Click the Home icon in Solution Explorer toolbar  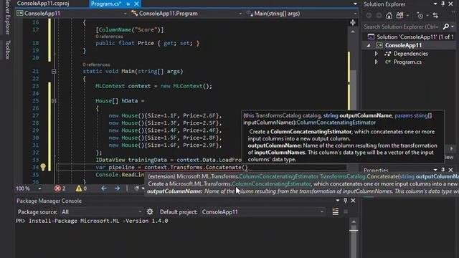point(389,16)
